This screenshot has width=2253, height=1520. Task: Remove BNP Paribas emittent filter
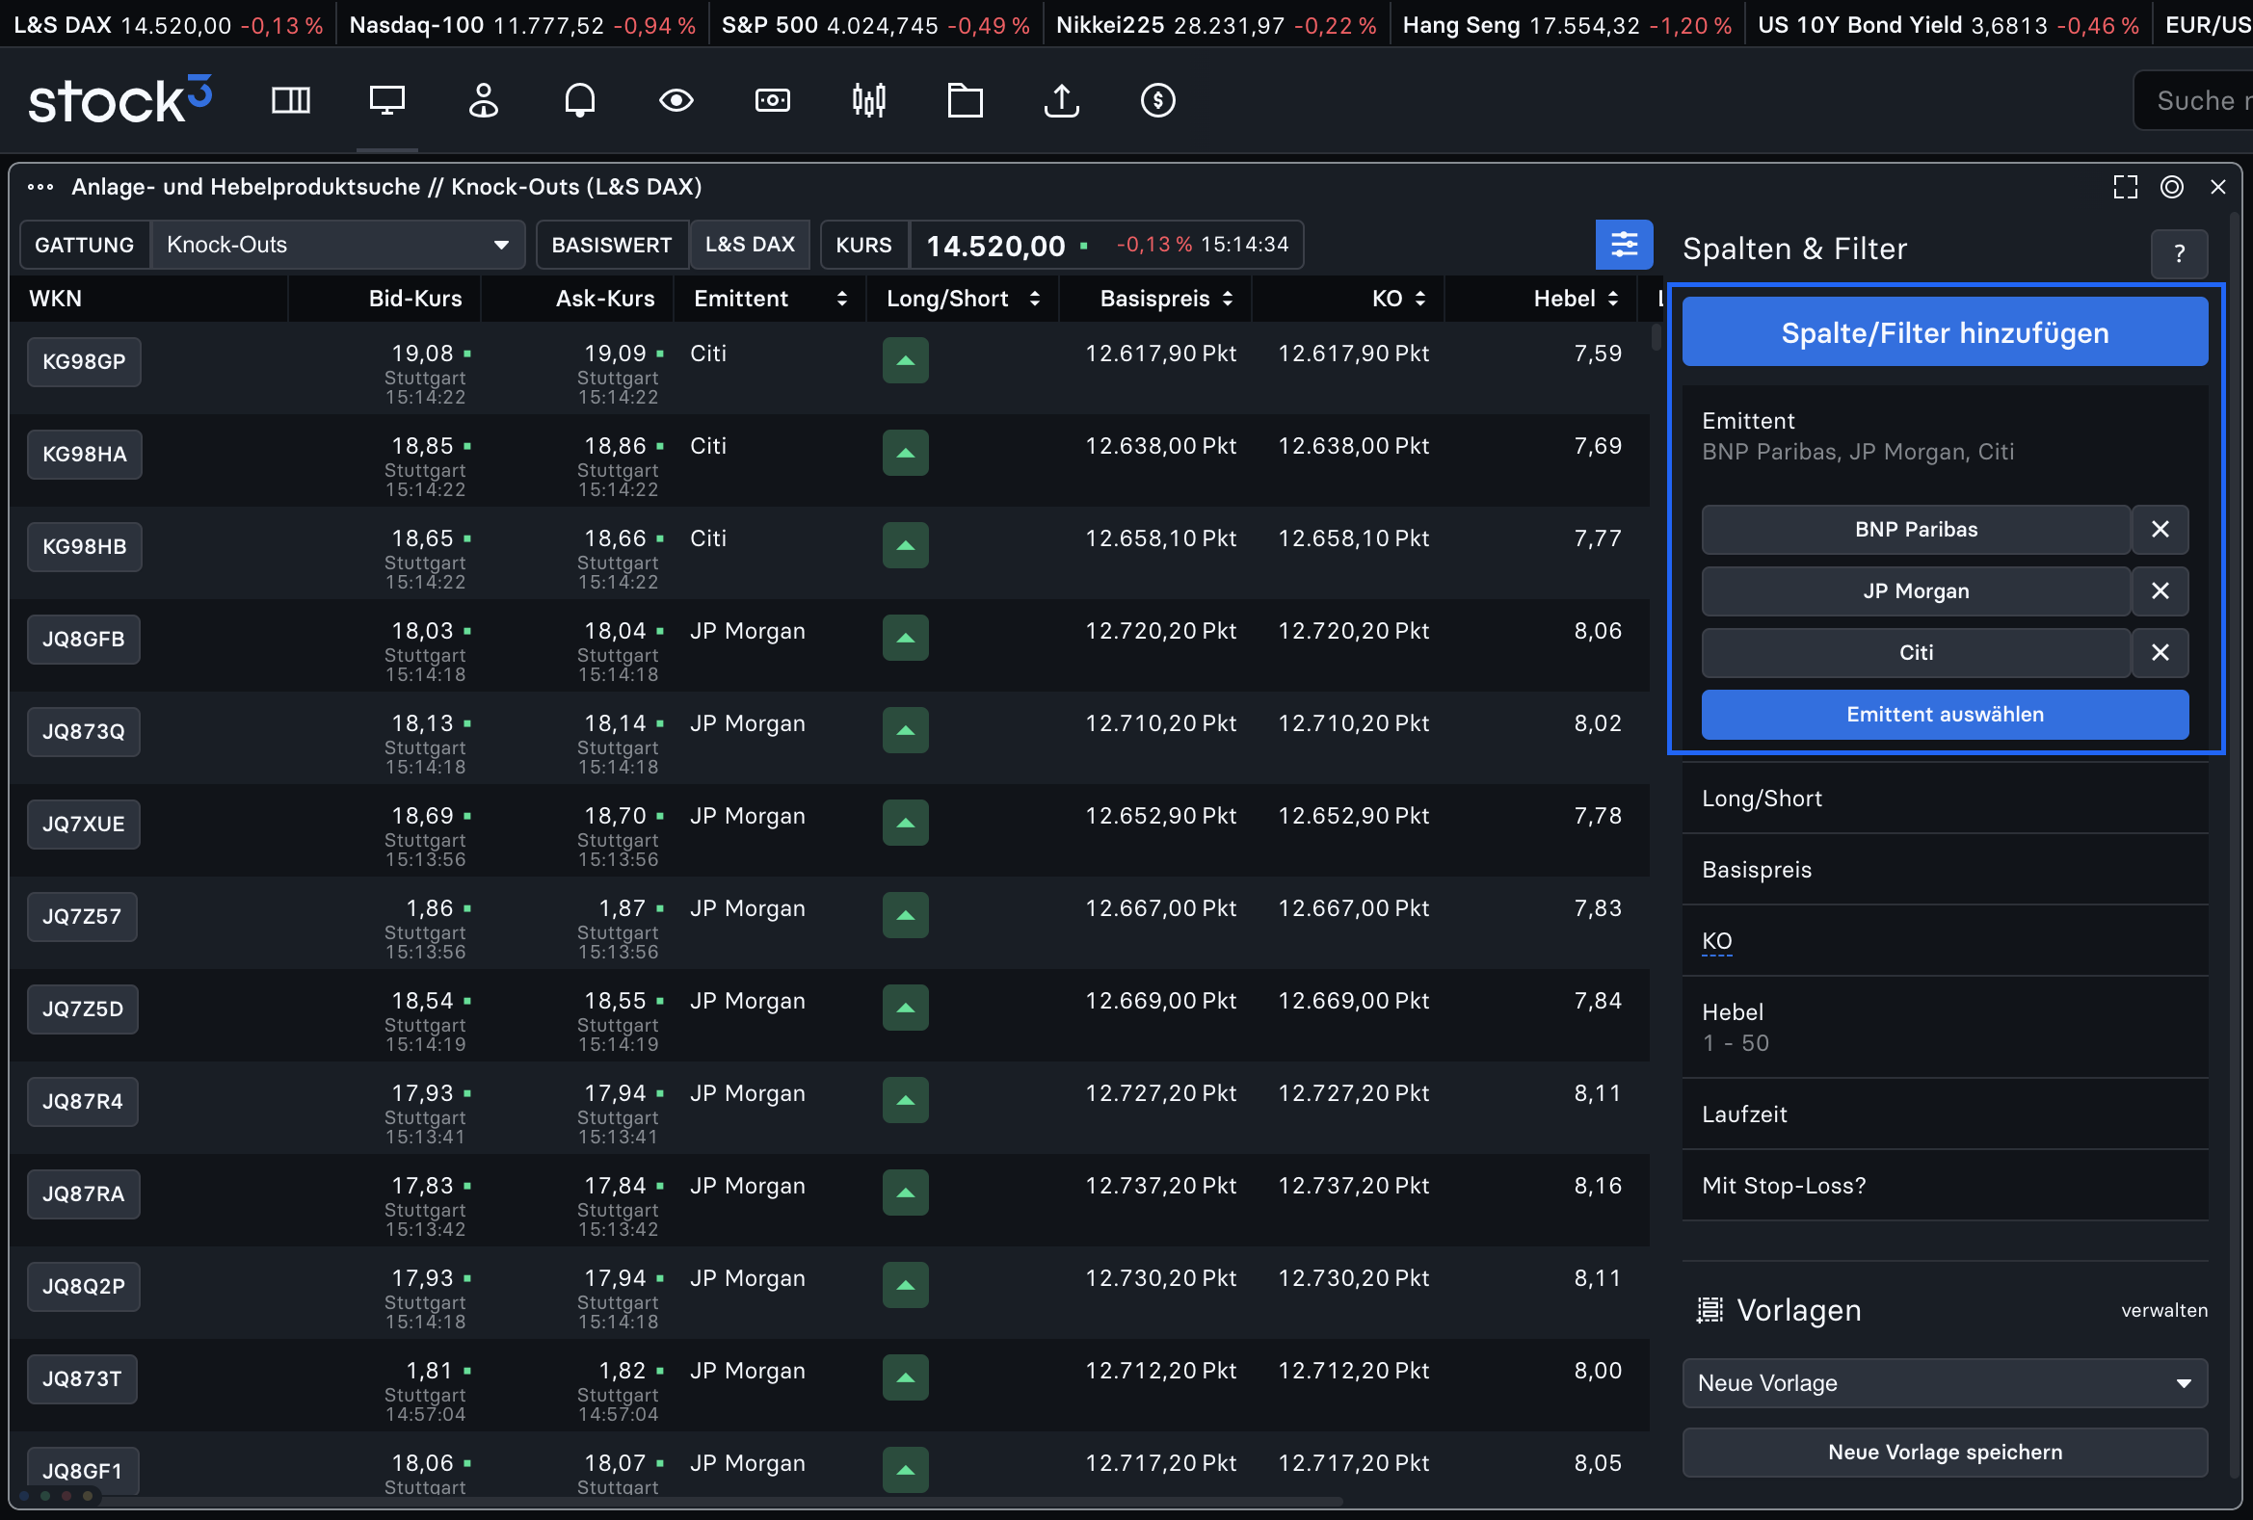(x=2160, y=529)
